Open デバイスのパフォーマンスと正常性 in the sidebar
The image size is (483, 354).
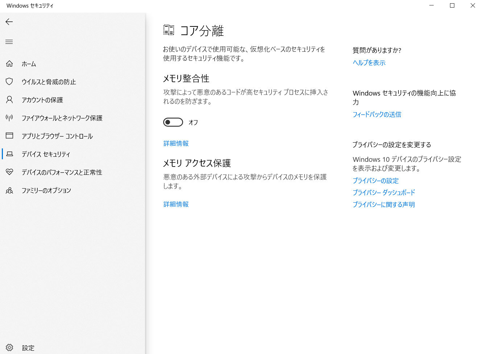(73, 172)
